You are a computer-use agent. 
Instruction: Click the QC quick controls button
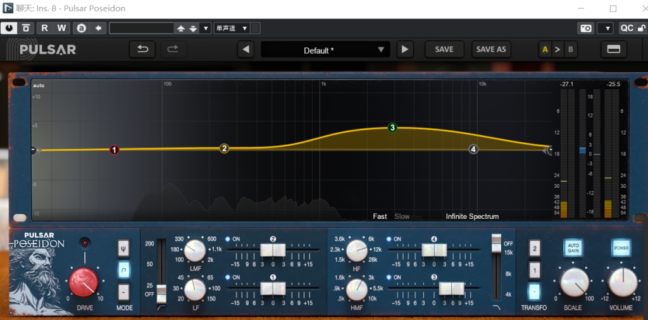627,28
